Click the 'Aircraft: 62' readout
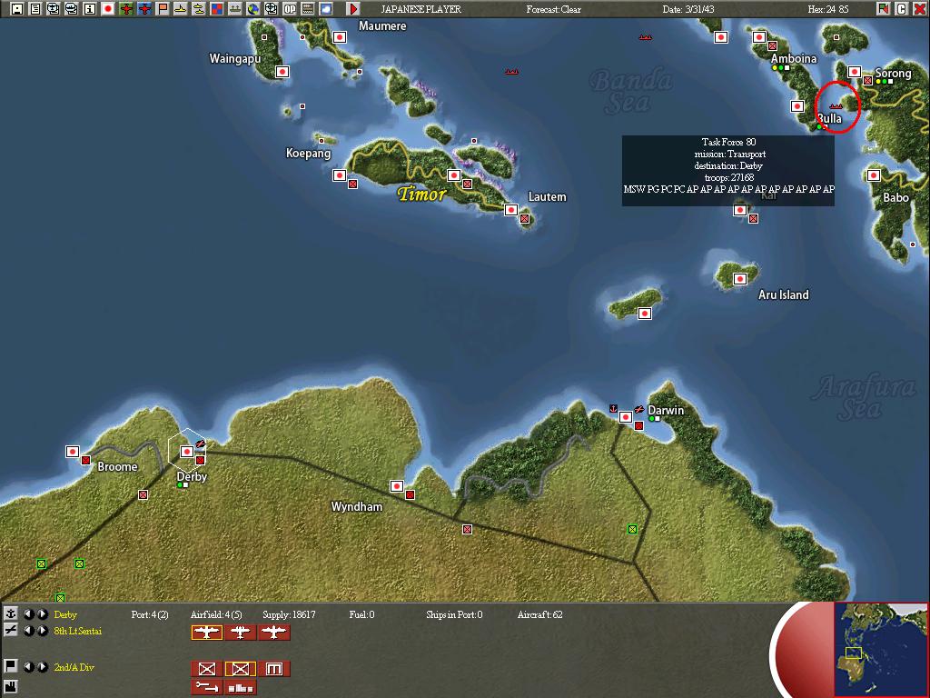Viewport: 930px width, 698px height. [x=539, y=614]
